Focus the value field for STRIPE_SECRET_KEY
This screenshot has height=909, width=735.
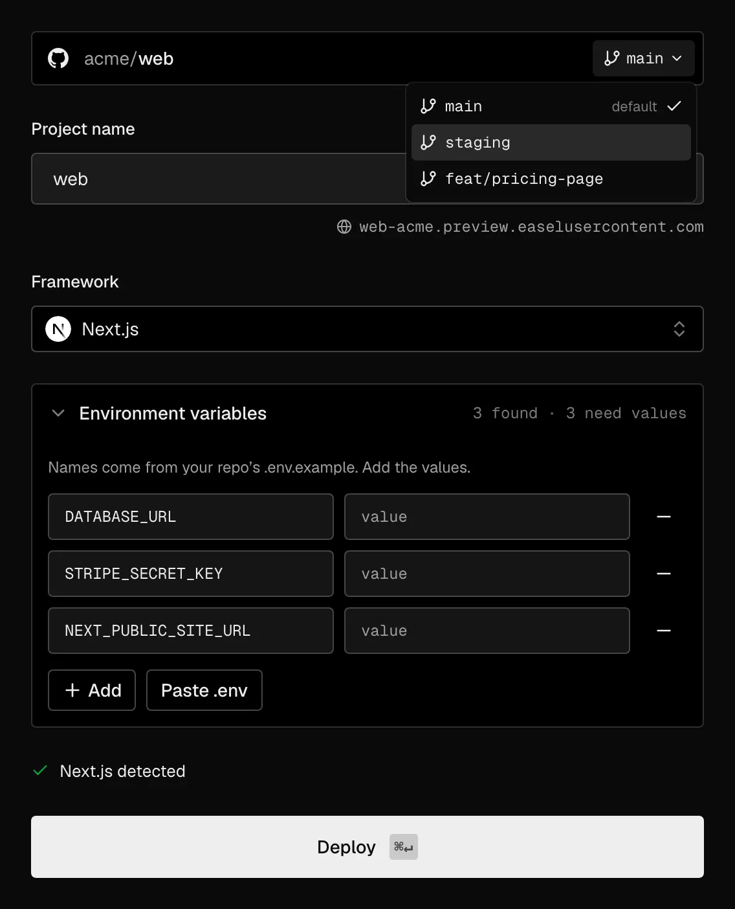click(487, 574)
